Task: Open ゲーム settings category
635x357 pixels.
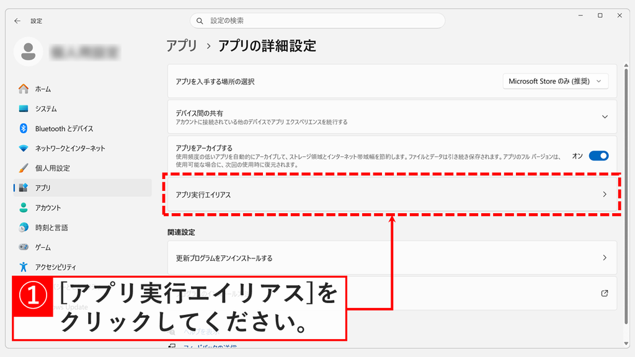Action: click(x=82, y=247)
